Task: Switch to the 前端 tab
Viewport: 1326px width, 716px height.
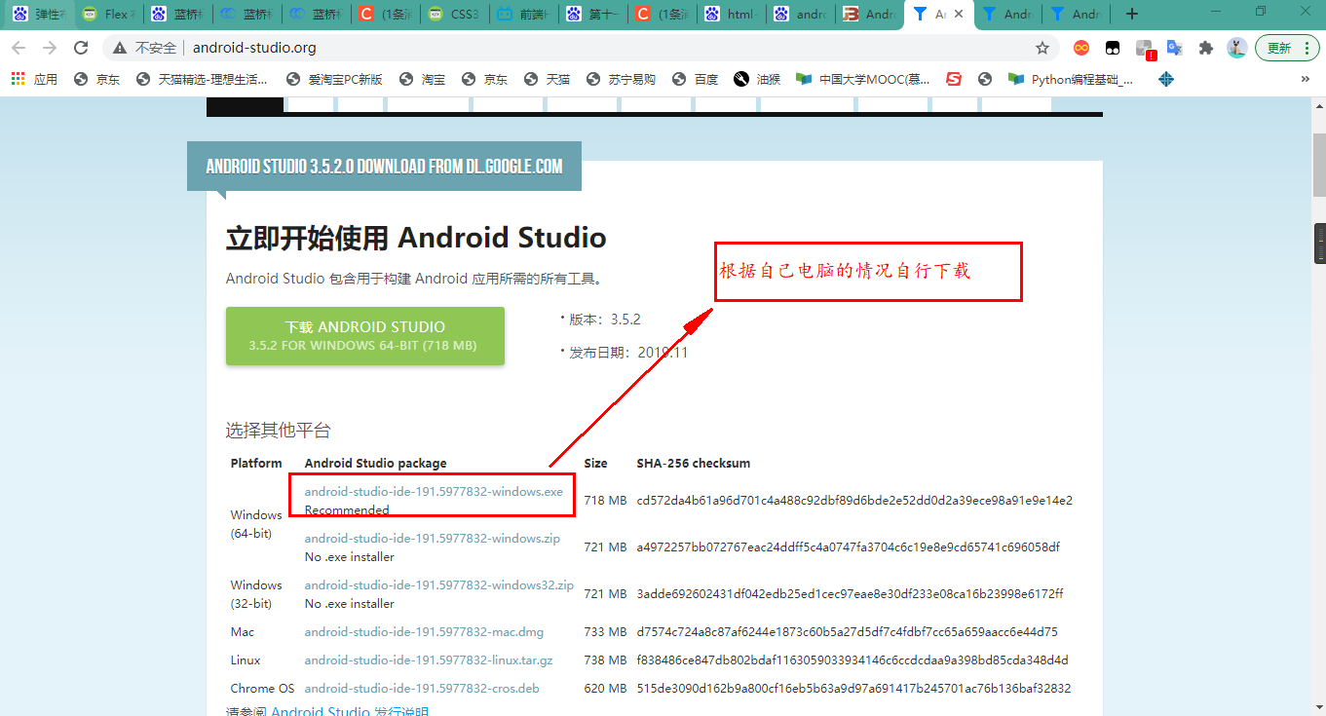Action: point(523,15)
